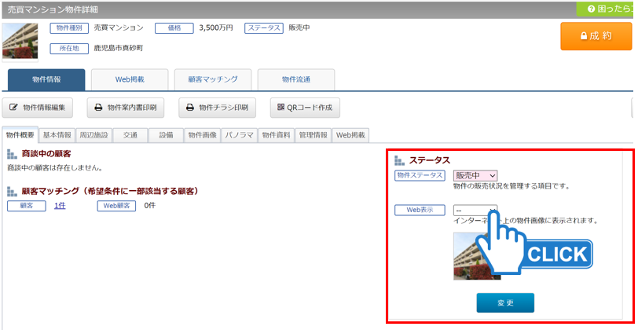
Task: Select the パノラマ sub-tab
Action: coord(239,135)
